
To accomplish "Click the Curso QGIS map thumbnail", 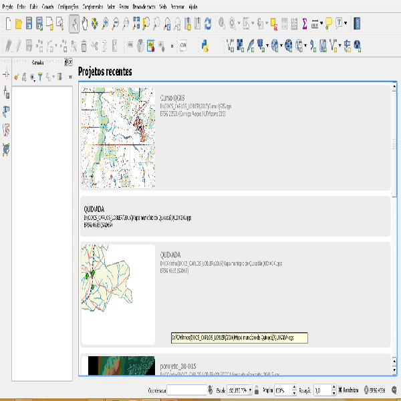I will pos(118,138).
